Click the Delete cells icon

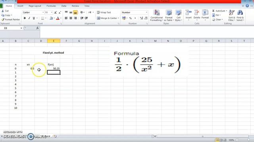pyautogui.click(x=197, y=13)
